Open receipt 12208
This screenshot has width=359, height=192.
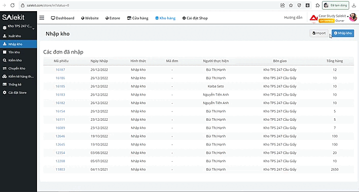60,161
